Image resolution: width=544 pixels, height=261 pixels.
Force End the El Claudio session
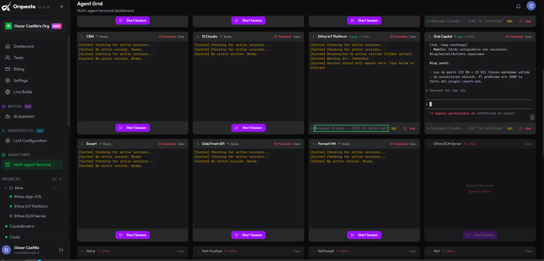point(283,37)
